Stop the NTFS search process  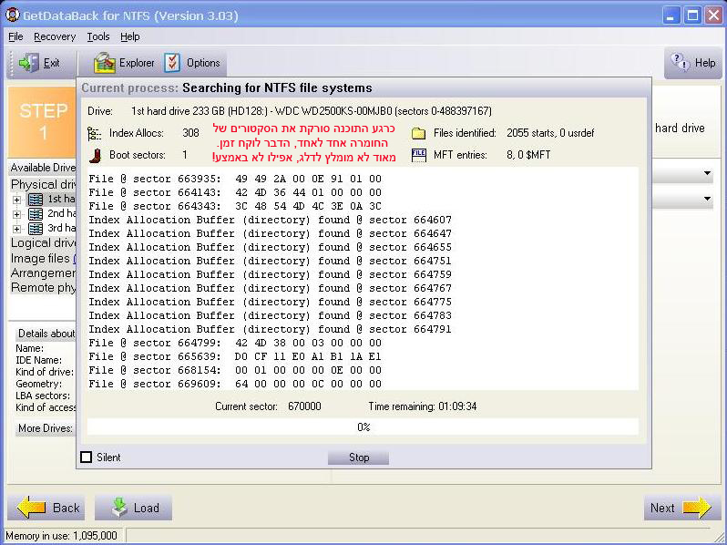pyautogui.click(x=358, y=458)
